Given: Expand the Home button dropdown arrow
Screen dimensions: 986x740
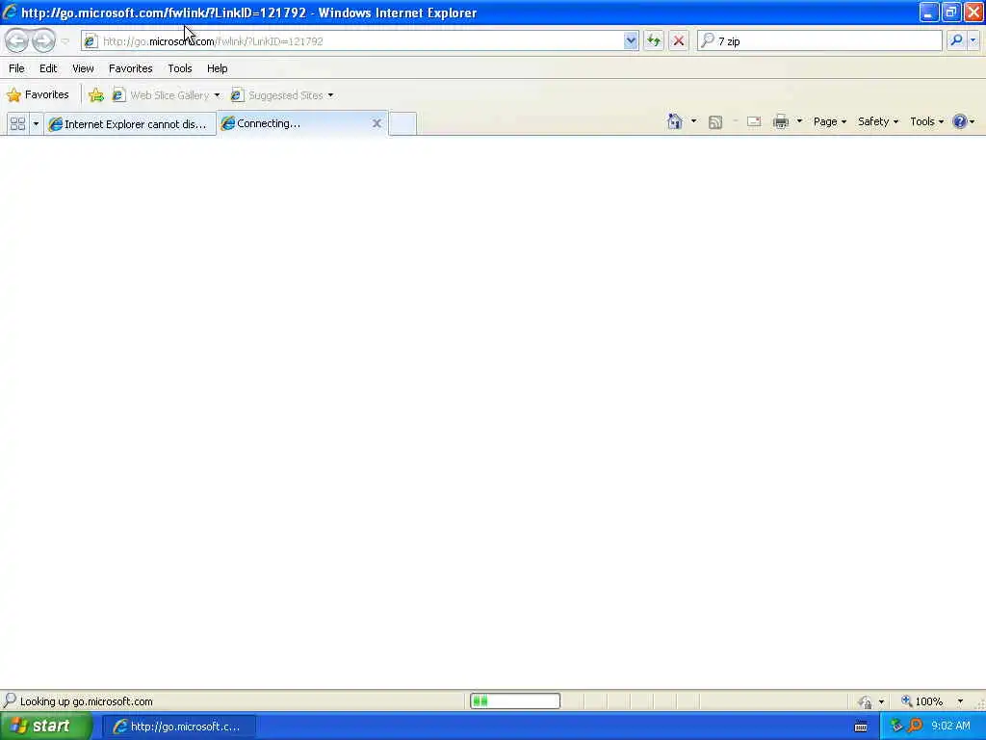Looking at the screenshot, I should point(693,121).
